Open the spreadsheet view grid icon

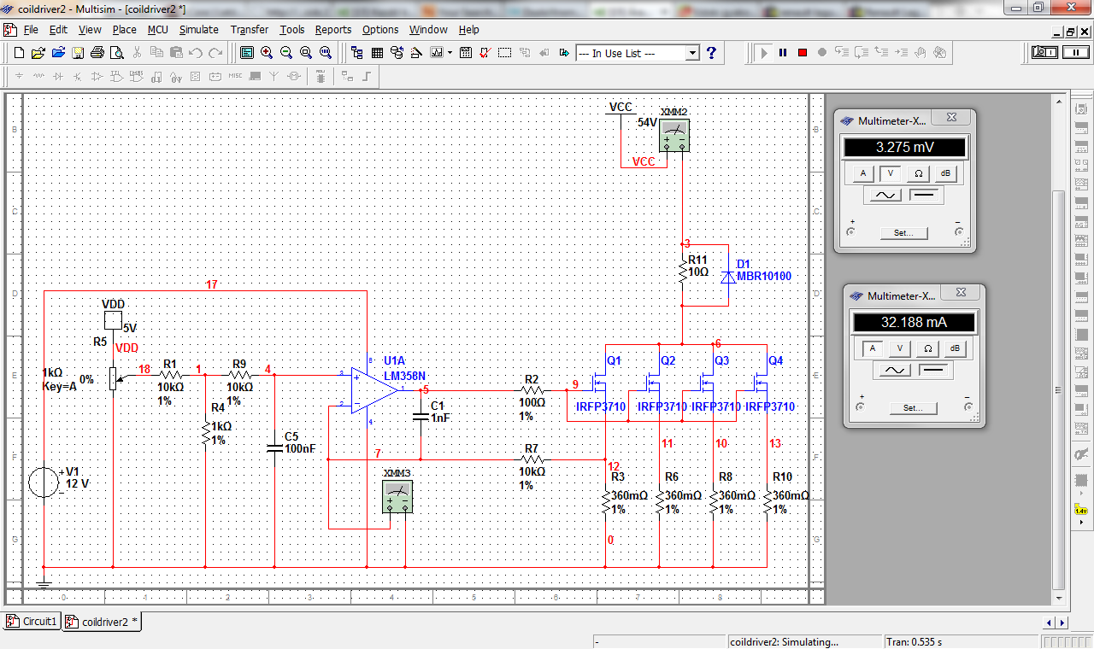(377, 52)
